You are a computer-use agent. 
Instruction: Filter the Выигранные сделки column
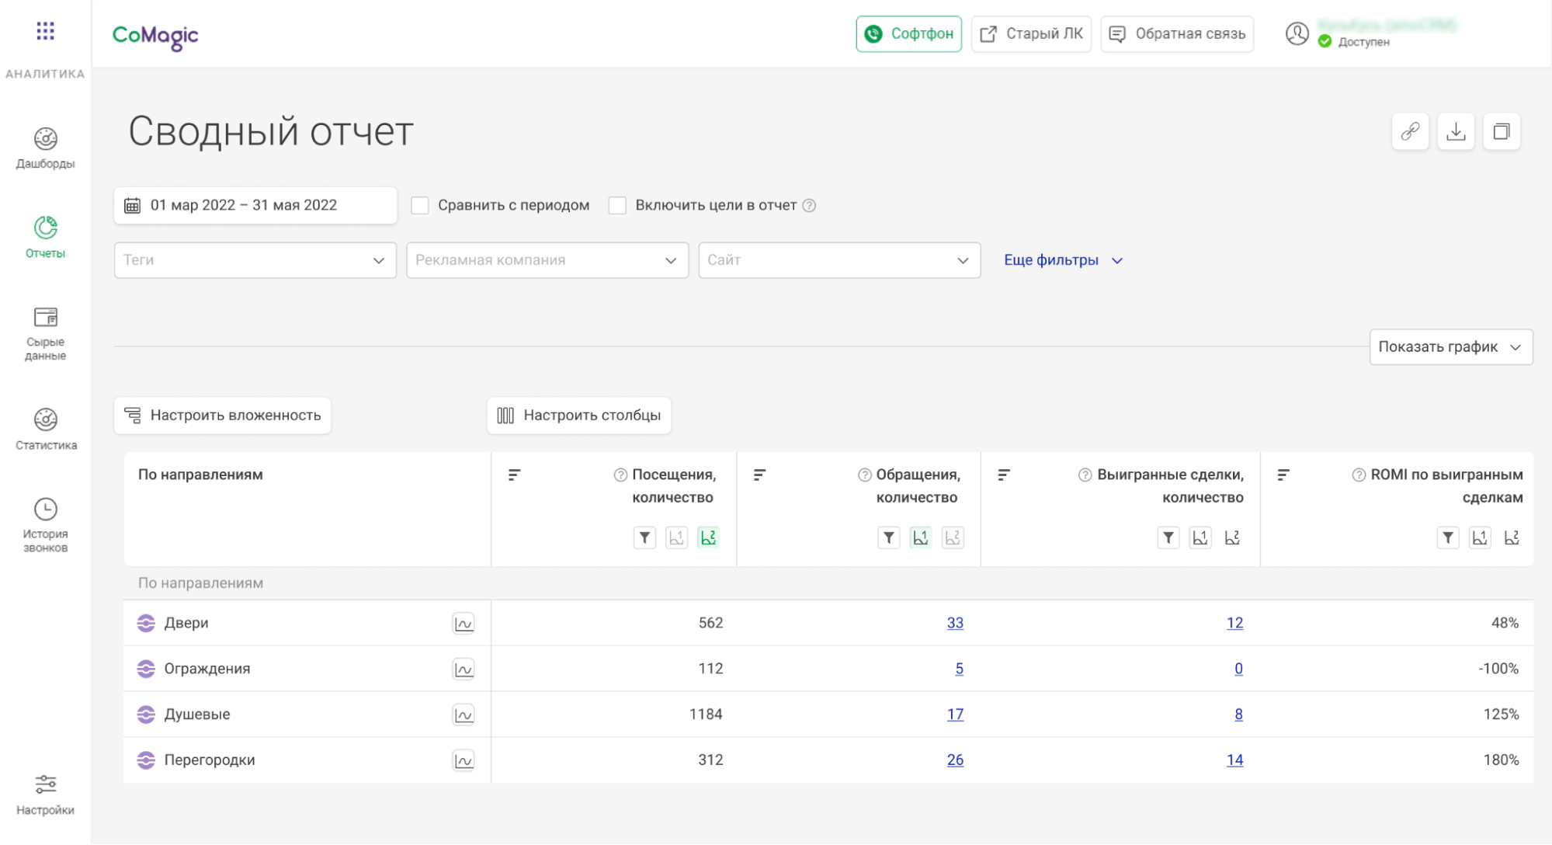pos(1168,537)
